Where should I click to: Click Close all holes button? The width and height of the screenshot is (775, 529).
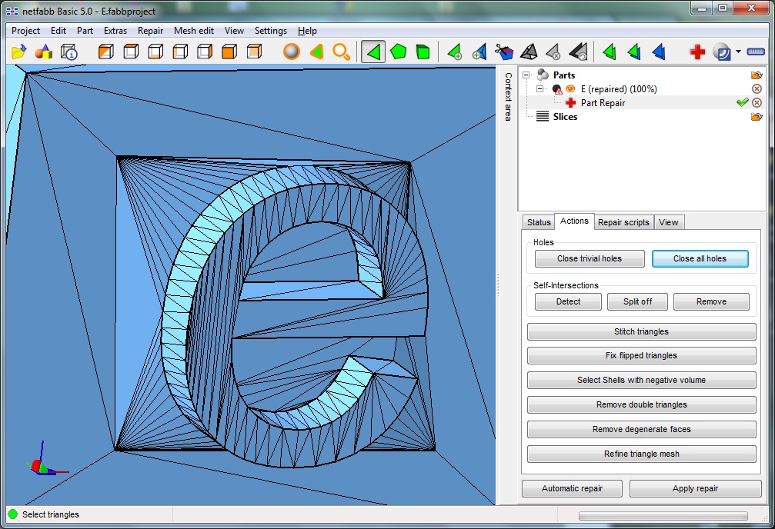click(x=700, y=258)
